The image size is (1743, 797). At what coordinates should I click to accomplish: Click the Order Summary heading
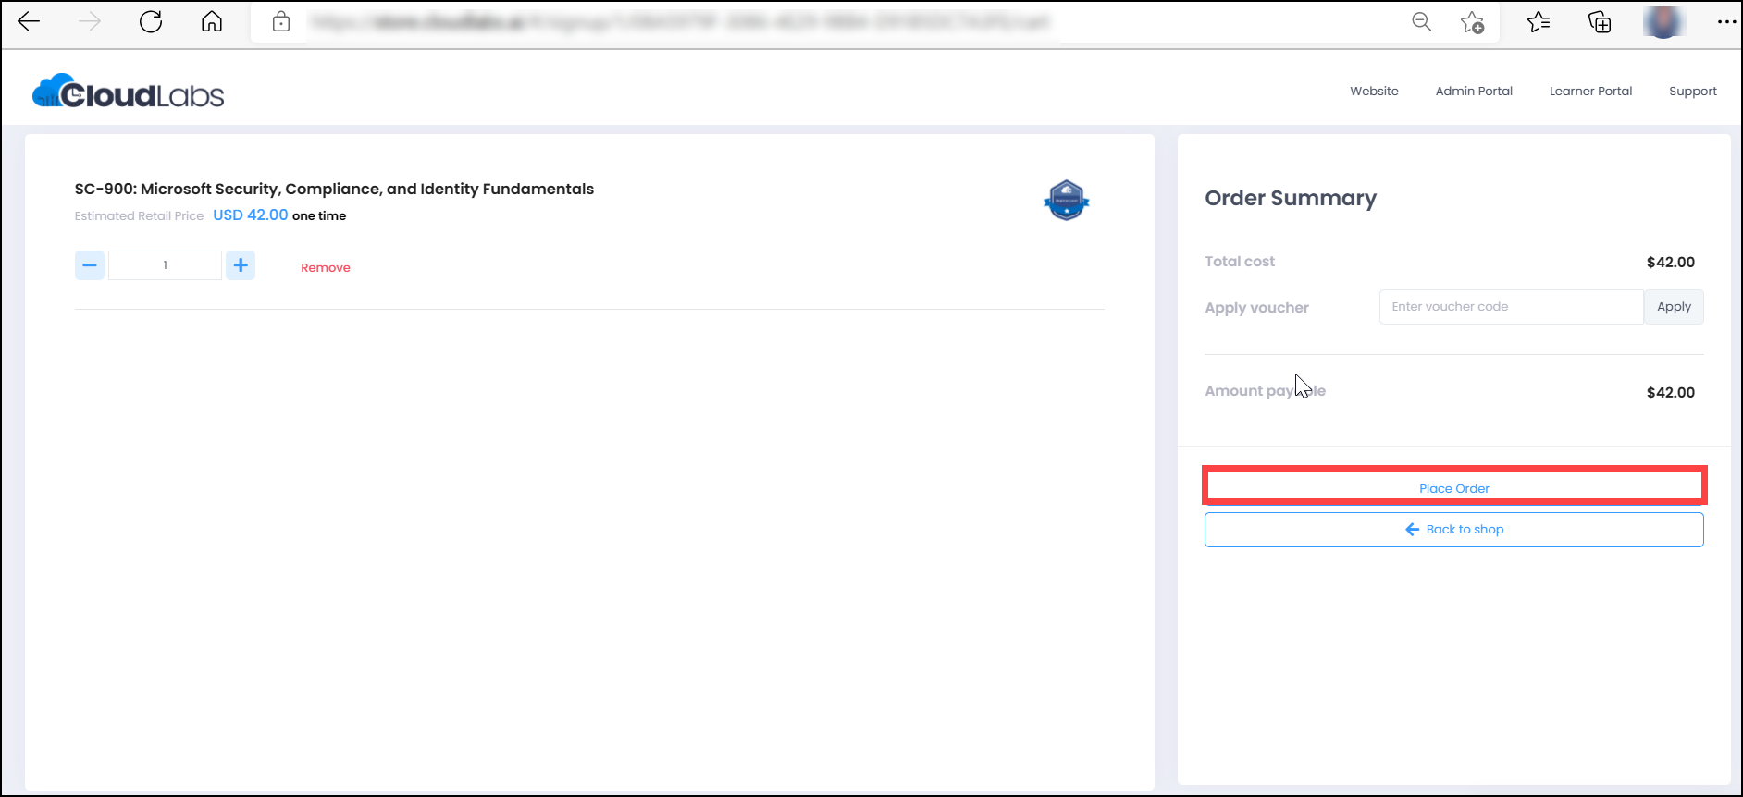[1291, 198]
